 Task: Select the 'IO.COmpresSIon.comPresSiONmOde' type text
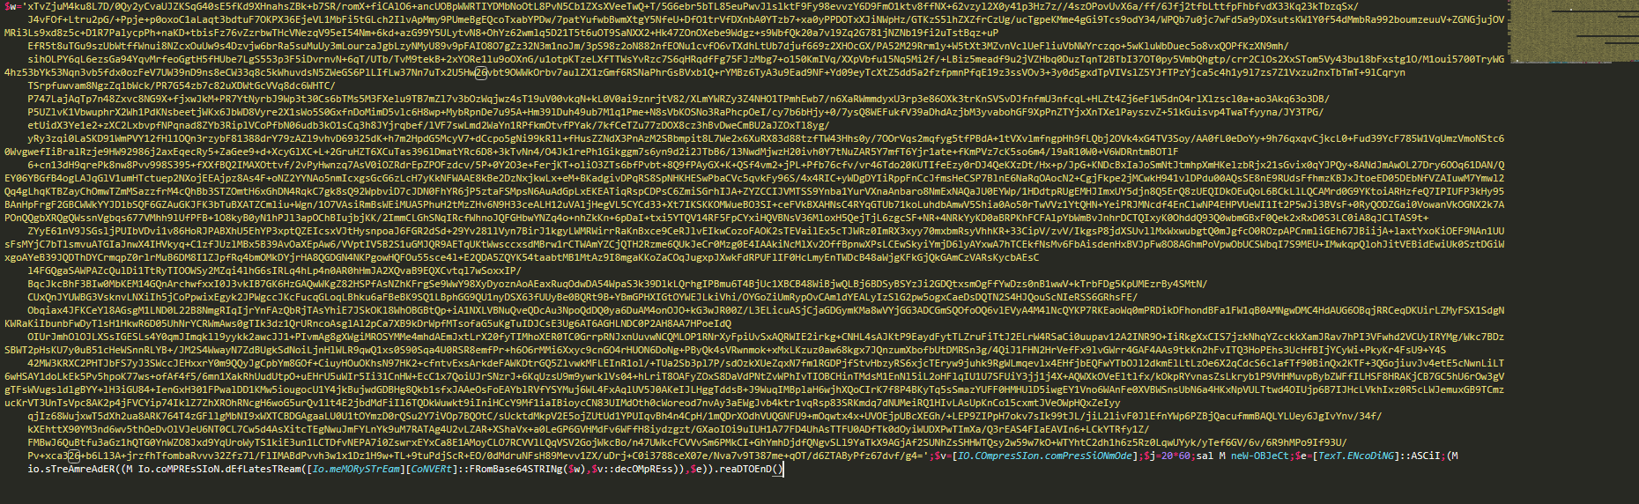pyautogui.click(x=1044, y=456)
